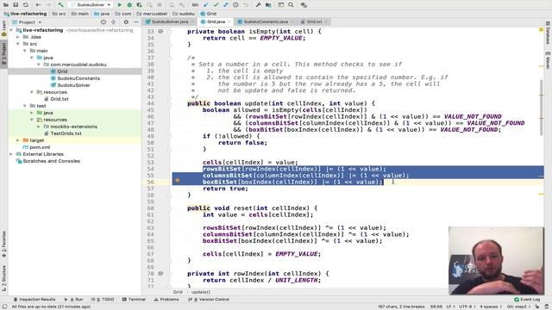Open Terminal tool window
This screenshot has width=552, height=310.
(135, 300)
